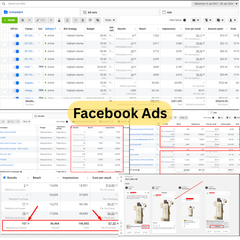
Task: Expand the arrow beside the Duplicate button
Action: (x=29, y=20)
